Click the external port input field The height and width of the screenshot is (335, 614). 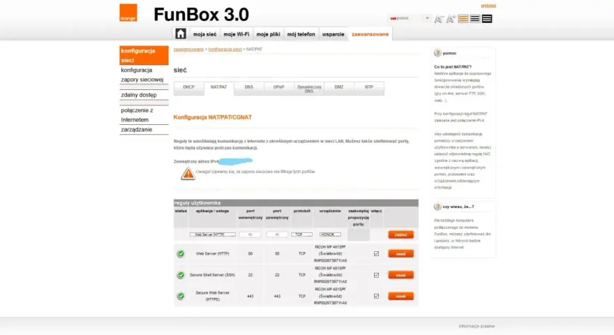[x=277, y=234]
